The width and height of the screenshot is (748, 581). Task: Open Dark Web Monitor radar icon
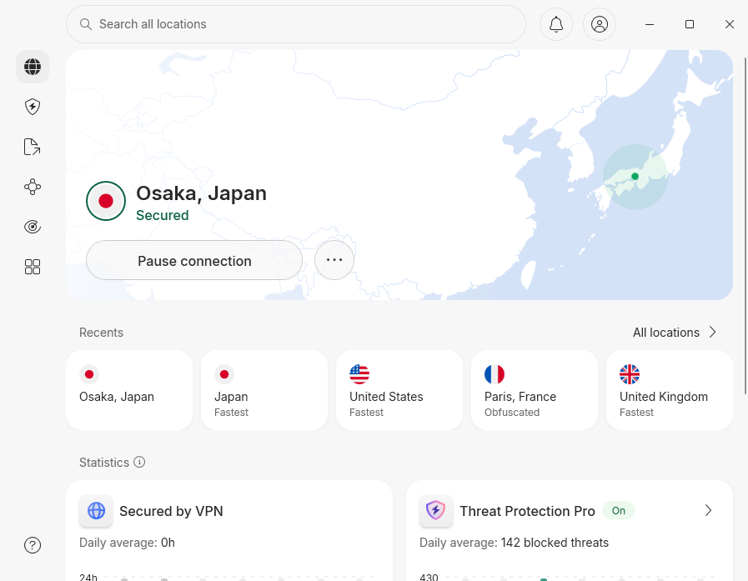click(x=33, y=227)
